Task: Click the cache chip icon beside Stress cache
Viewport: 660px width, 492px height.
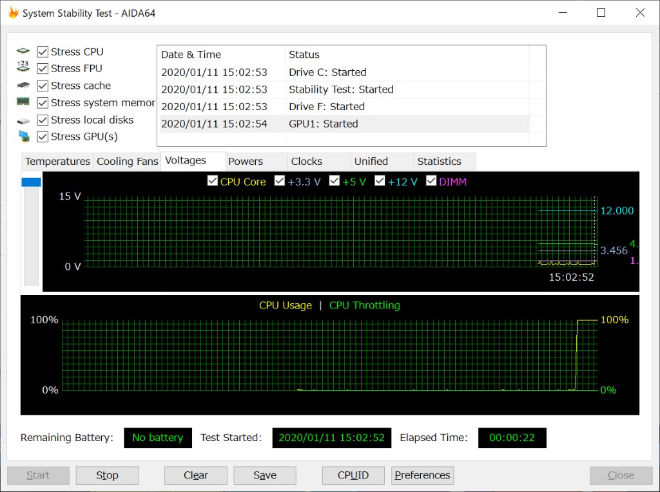Action: pyautogui.click(x=23, y=86)
